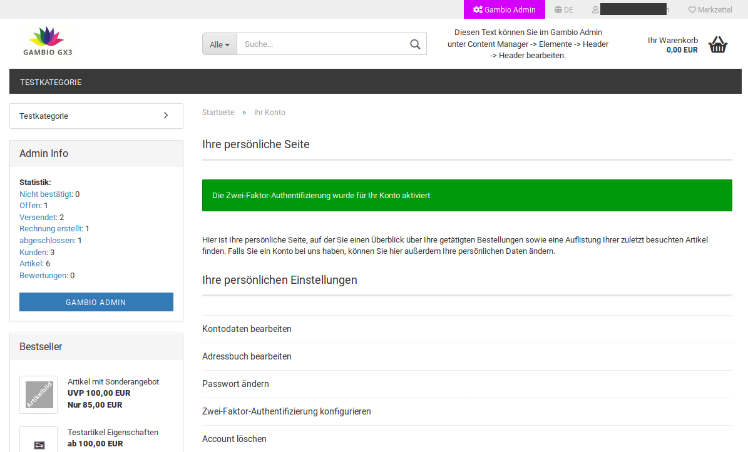Screen dimensions: 748x452
Task: Open Kontodaten bearbeiten
Action: pos(247,329)
